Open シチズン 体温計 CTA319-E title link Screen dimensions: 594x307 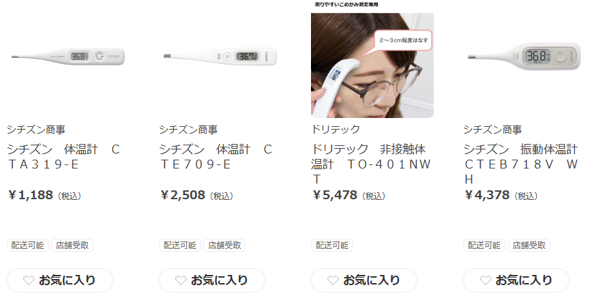tap(63, 156)
